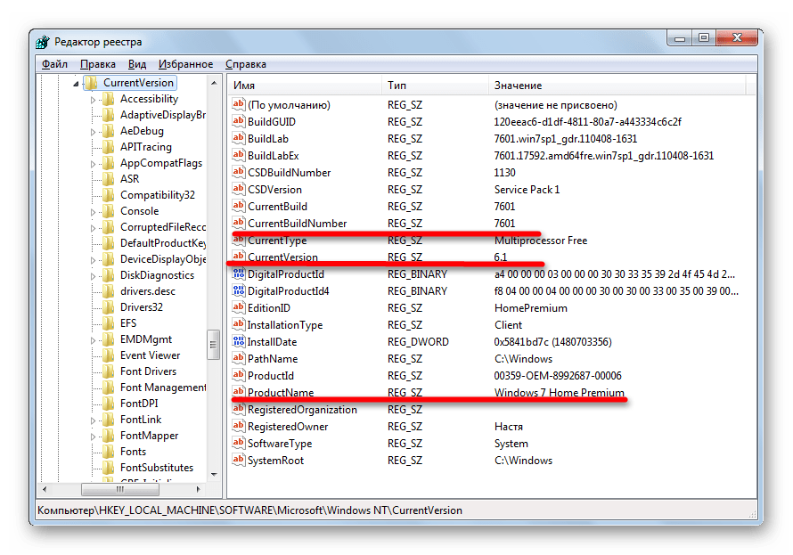Screen dimensions: 793x555
Task: Expand the CorruptedFileRecovery key arrow
Action: [93, 228]
